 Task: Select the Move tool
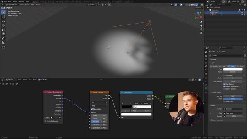(x=3, y=21)
